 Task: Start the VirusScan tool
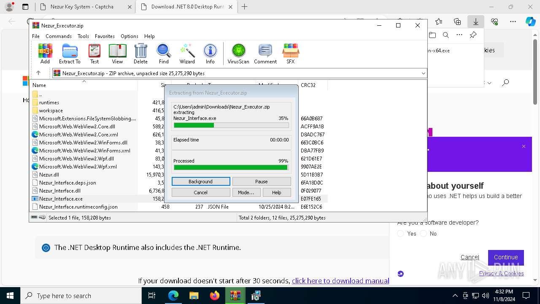[238, 54]
